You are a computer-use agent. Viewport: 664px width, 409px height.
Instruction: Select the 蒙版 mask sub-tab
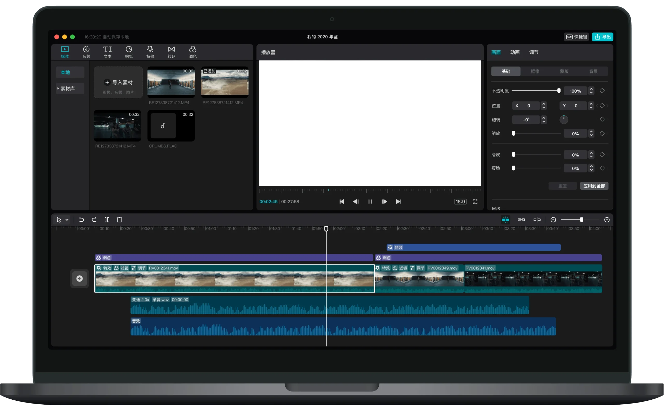pyautogui.click(x=564, y=71)
